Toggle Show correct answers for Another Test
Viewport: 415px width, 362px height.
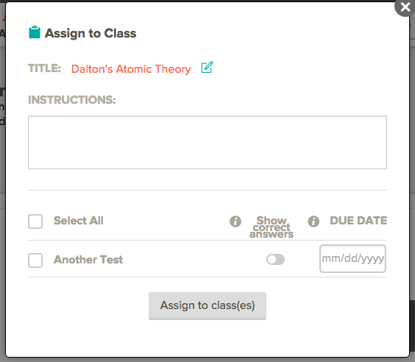pyautogui.click(x=275, y=259)
